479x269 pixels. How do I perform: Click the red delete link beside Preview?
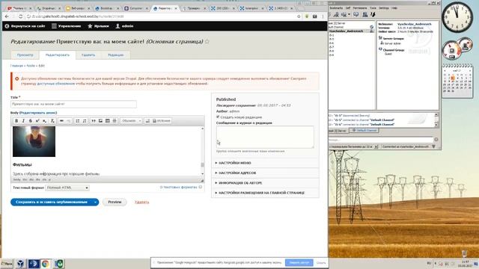[141, 202]
